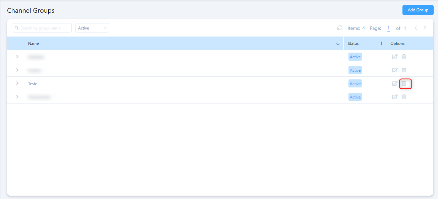Screen dimensions: 438x199
Task: Click the Add Group button
Action: pyautogui.click(x=418, y=10)
